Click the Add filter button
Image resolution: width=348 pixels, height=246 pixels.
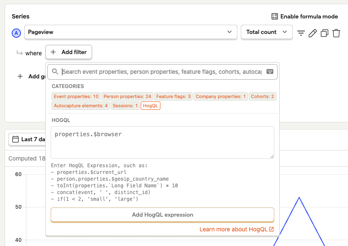[x=69, y=52]
